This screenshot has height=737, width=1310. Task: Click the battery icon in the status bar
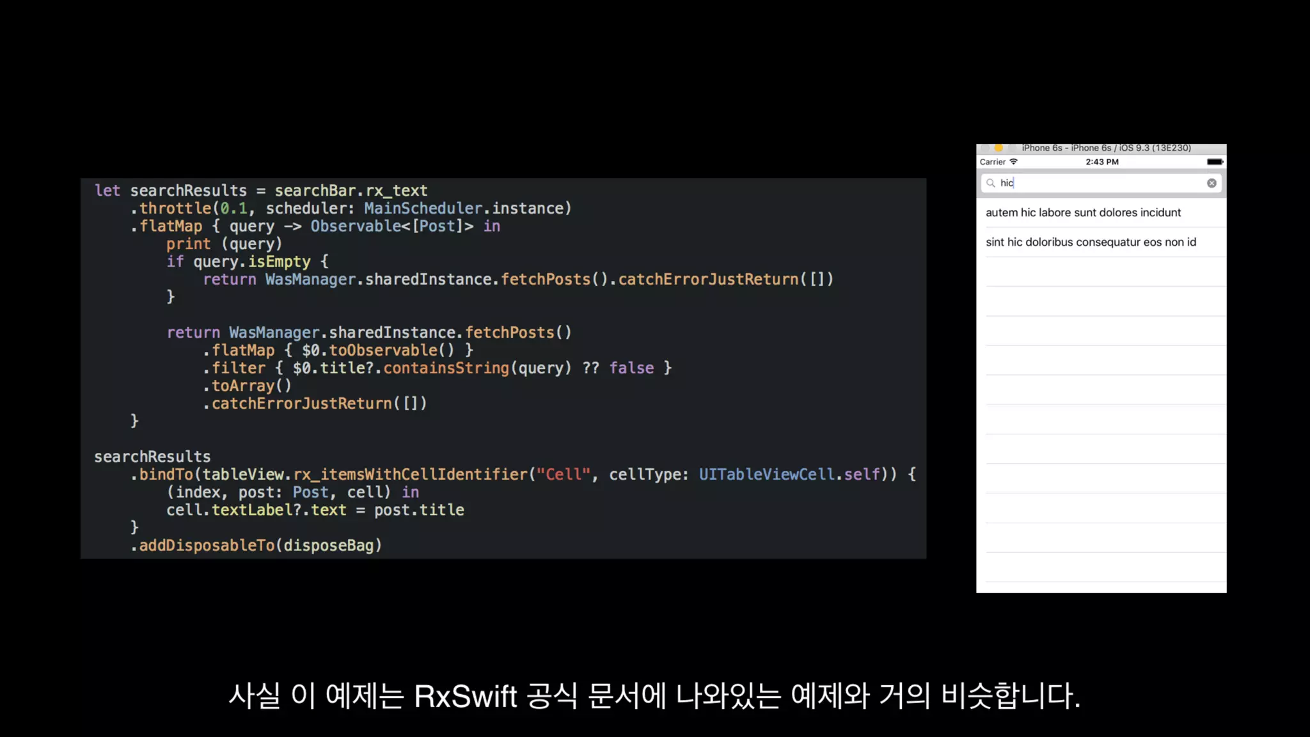(1215, 162)
